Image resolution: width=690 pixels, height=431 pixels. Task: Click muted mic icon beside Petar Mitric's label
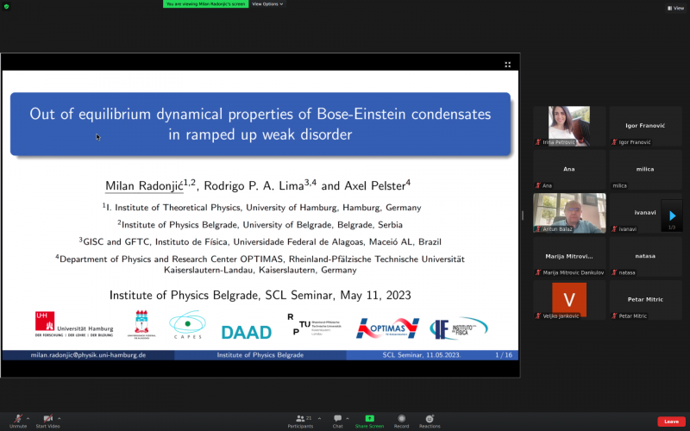(x=614, y=315)
